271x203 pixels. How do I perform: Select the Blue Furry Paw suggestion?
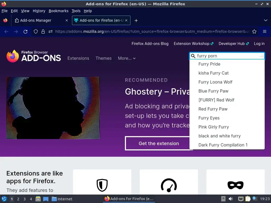[227, 91]
